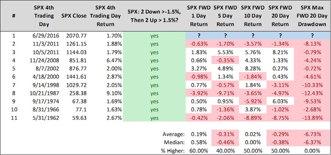Click the SPX Close column header

74,16
